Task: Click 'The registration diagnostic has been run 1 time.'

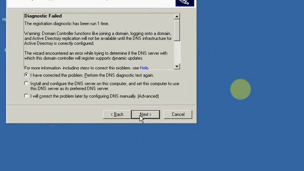Action: [66, 24]
